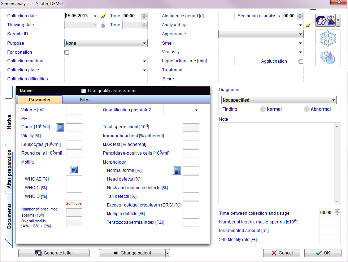Image resolution: width=348 pixels, height=262 pixels.
Task: Open the Motility calculator icon
Action: (x=74, y=170)
